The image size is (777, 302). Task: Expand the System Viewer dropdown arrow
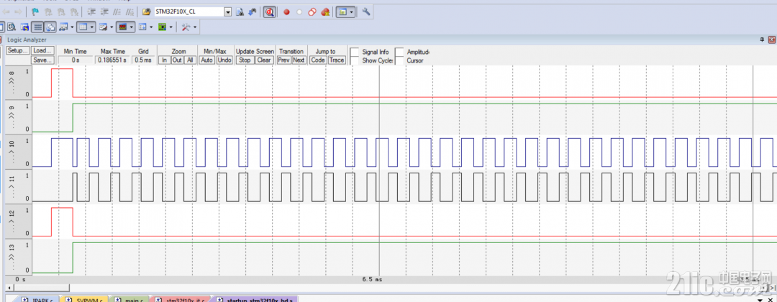point(171,27)
